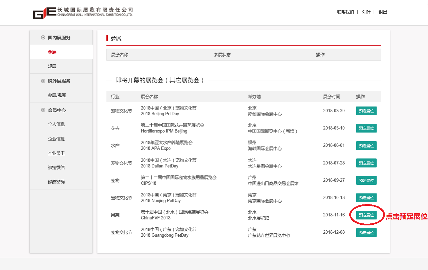Click 第十届中国（北京）国际果蔬展览会 name

pos(174,212)
